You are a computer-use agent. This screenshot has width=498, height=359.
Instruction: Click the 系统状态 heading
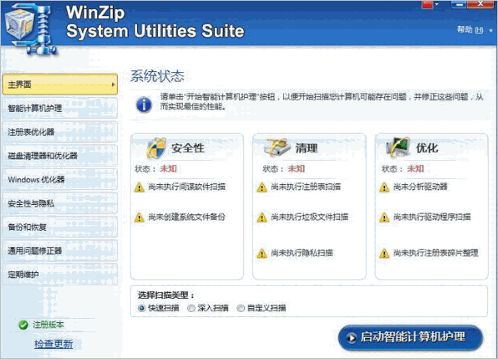157,76
